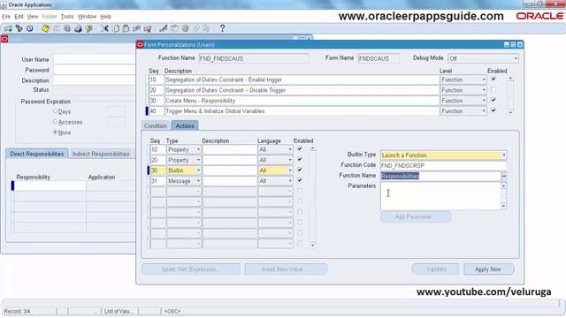Open the Debug Mode dropdown
The image size is (566, 318).
coord(516,58)
